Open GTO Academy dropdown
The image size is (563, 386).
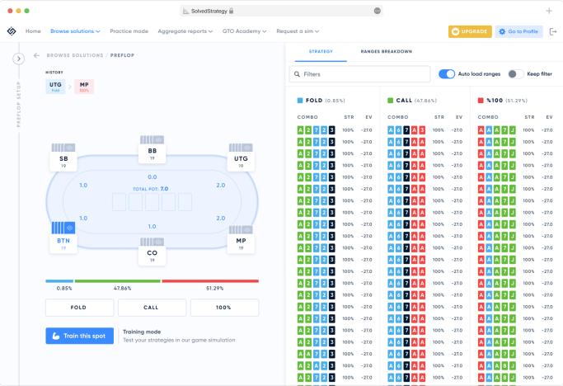click(x=244, y=31)
